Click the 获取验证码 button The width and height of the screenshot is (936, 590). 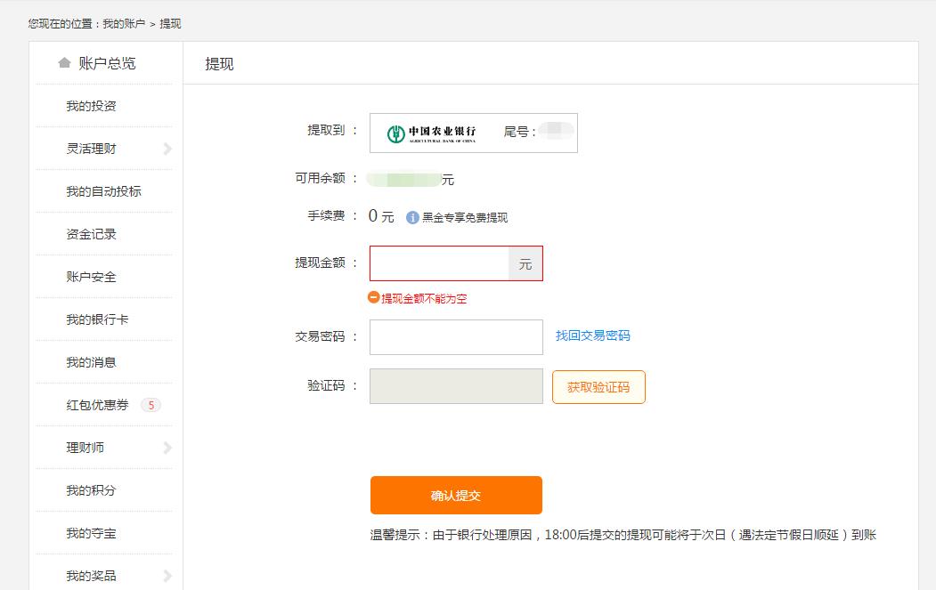click(598, 386)
